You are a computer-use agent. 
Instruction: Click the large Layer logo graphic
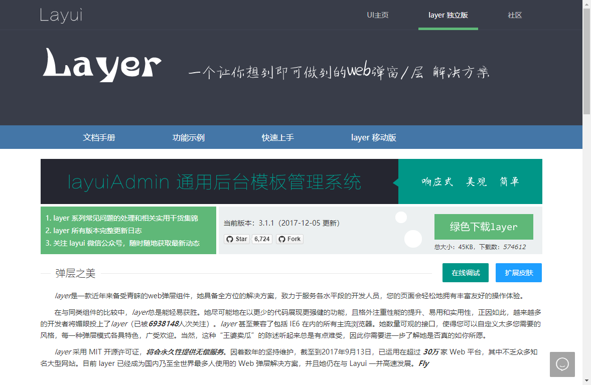(x=102, y=65)
